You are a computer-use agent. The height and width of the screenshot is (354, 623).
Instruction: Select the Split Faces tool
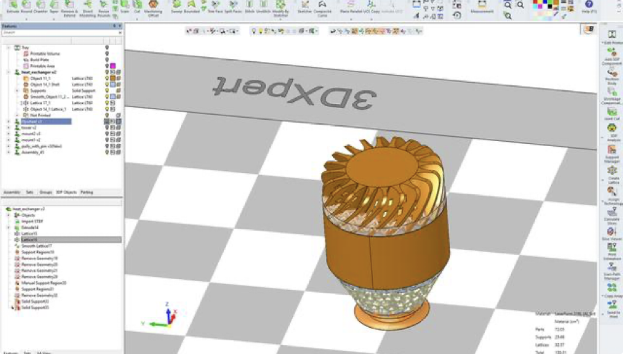(x=233, y=7)
